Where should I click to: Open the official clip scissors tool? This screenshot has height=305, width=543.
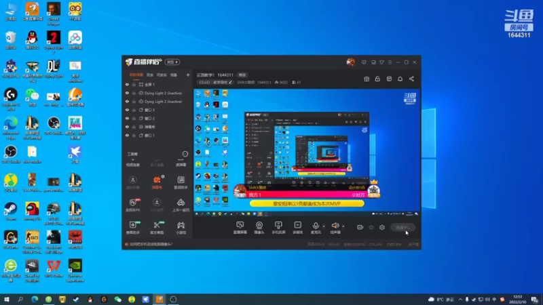[x=157, y=228]
